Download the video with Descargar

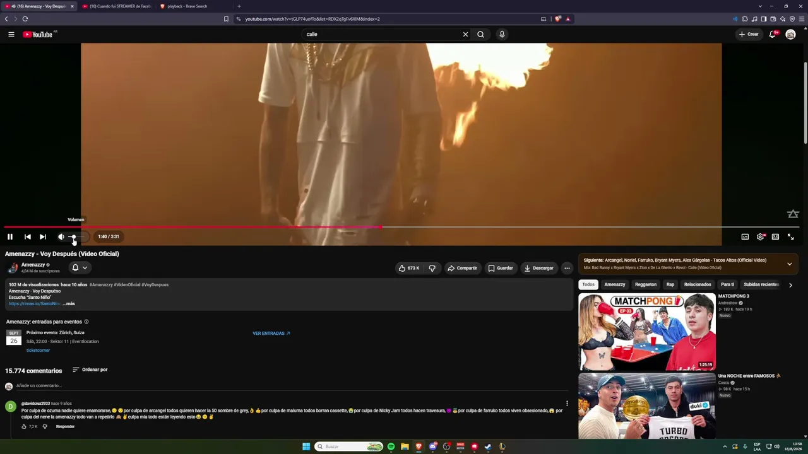(538, 268)
